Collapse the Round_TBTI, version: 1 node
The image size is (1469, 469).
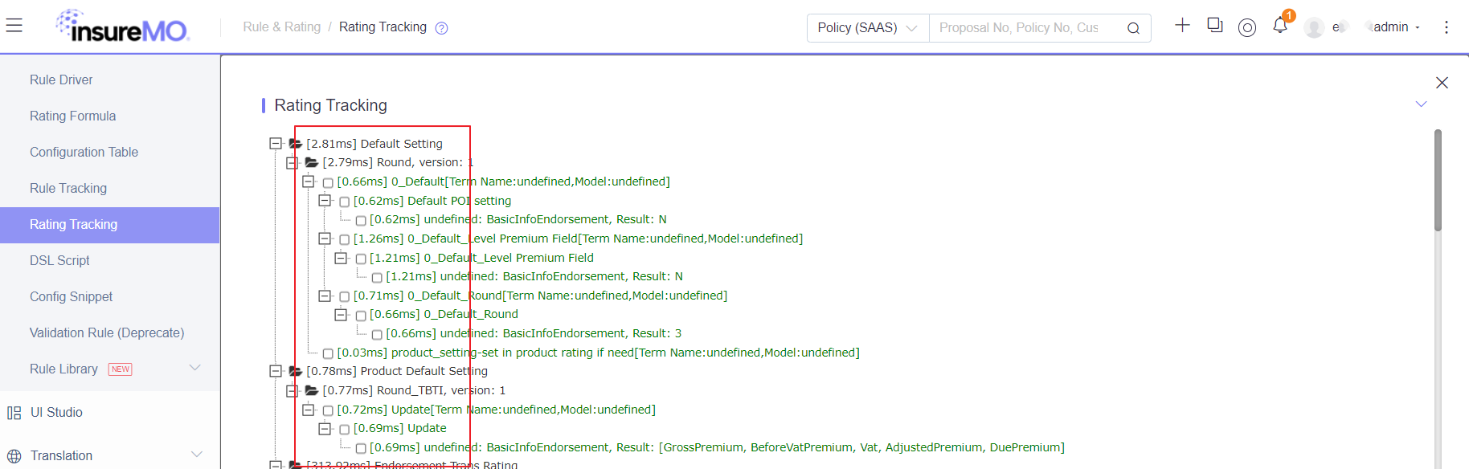292,390
